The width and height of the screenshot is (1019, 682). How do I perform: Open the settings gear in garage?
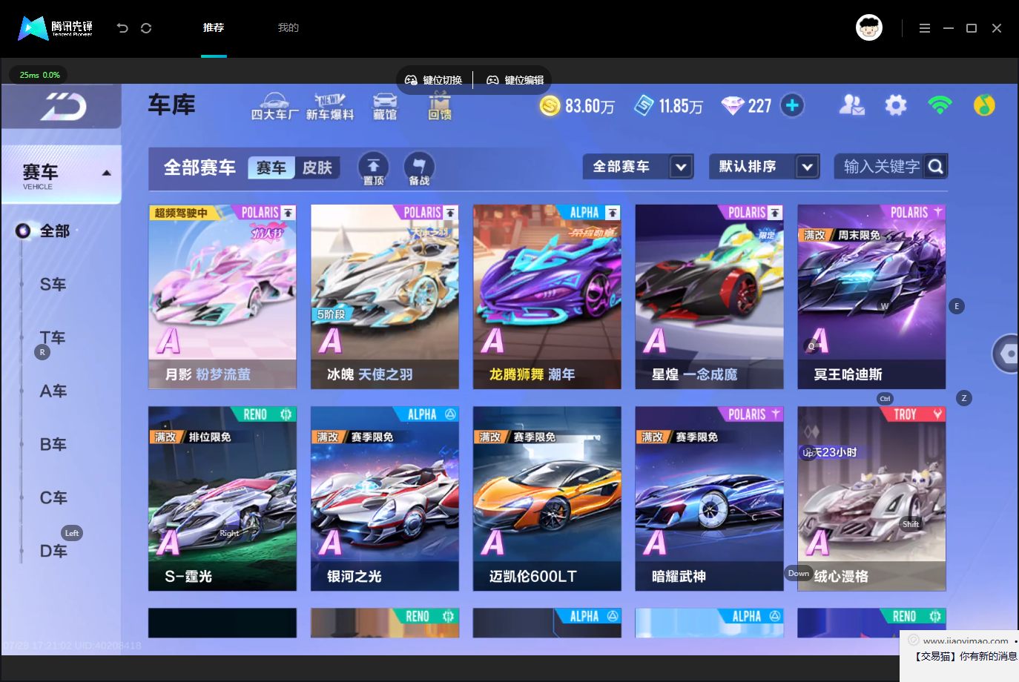coord(896,105)
